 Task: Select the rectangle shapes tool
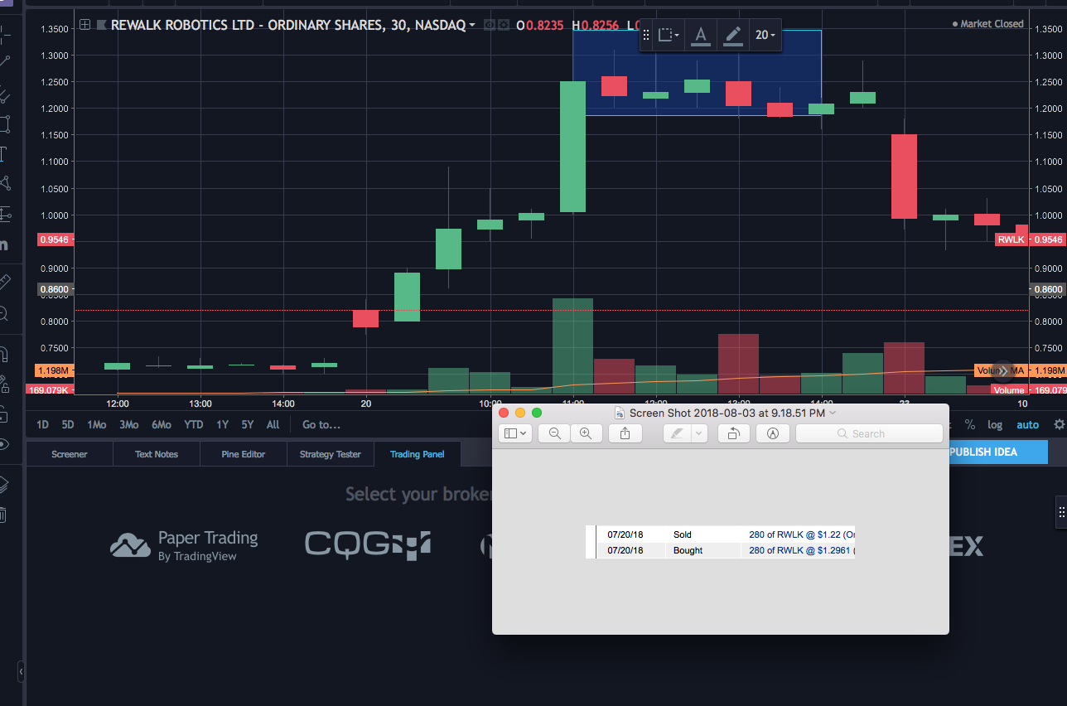point(4,124)
